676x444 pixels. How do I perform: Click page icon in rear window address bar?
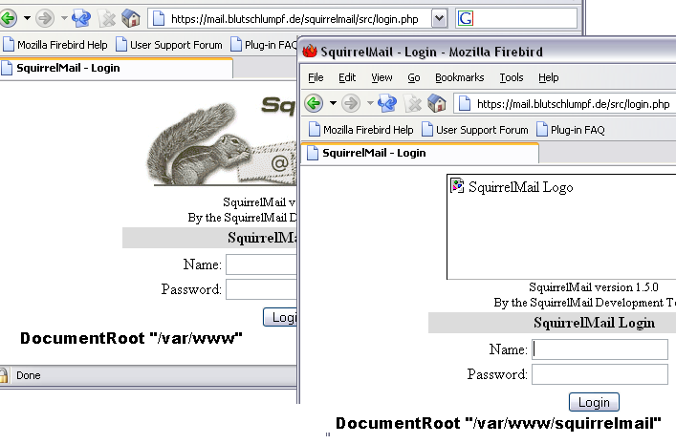pos(159,19)
